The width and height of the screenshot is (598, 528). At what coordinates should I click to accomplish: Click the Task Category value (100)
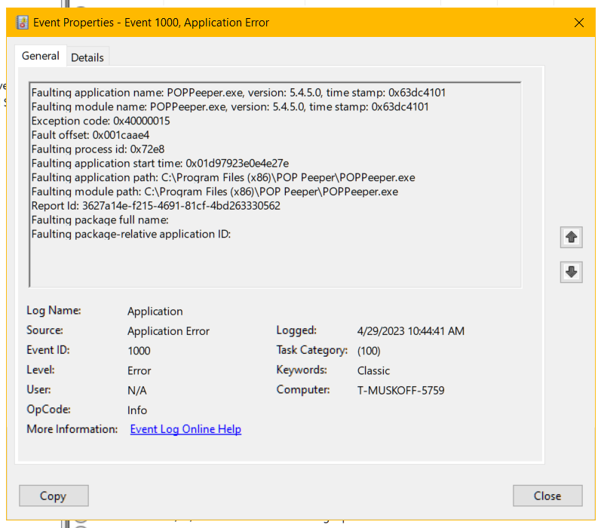pyautogui.click(x=369, y=351)
